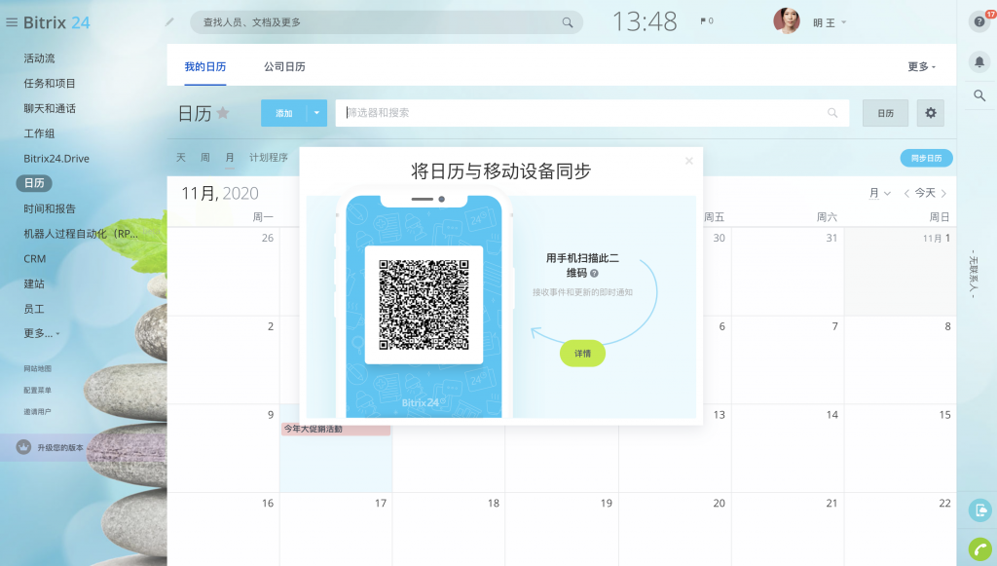This screenshot has width=997, height=566.
Task: Click the crown icon for 升级您的版本
Action: click(x=23, y=447)
